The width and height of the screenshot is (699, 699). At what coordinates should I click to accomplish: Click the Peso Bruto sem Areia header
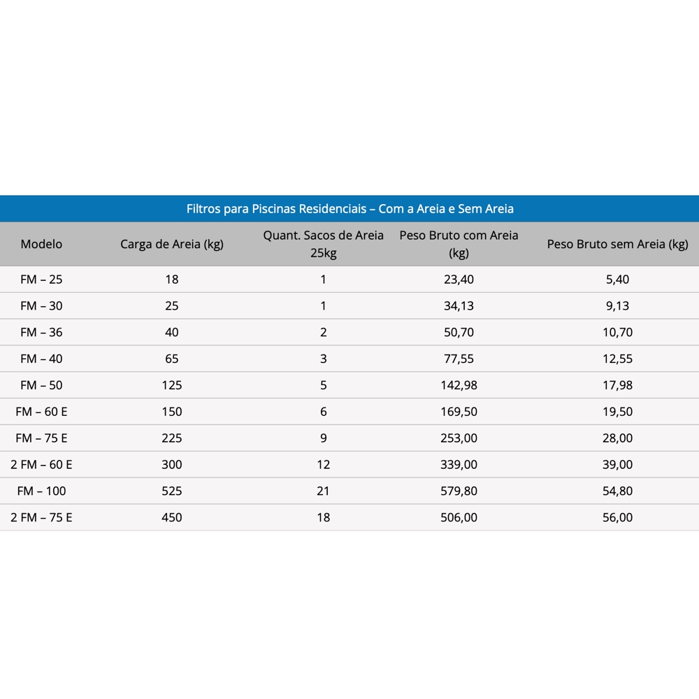pos(617,244)
